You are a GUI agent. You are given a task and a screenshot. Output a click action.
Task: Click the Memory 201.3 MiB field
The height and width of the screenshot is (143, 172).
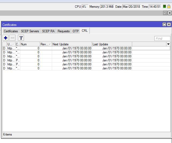pos(107,7)
